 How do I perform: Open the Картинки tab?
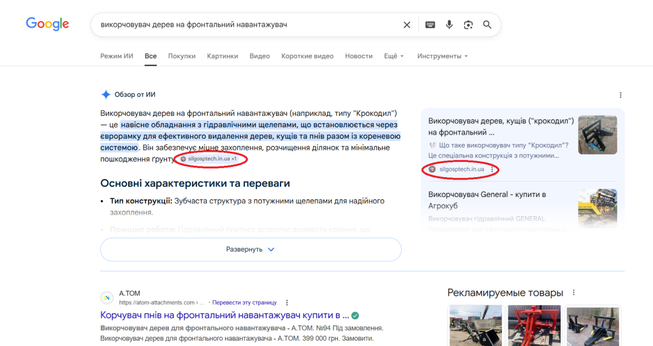click(223, 56)
